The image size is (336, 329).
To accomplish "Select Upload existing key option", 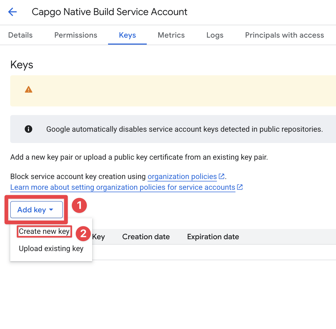I will coord(51,248).
